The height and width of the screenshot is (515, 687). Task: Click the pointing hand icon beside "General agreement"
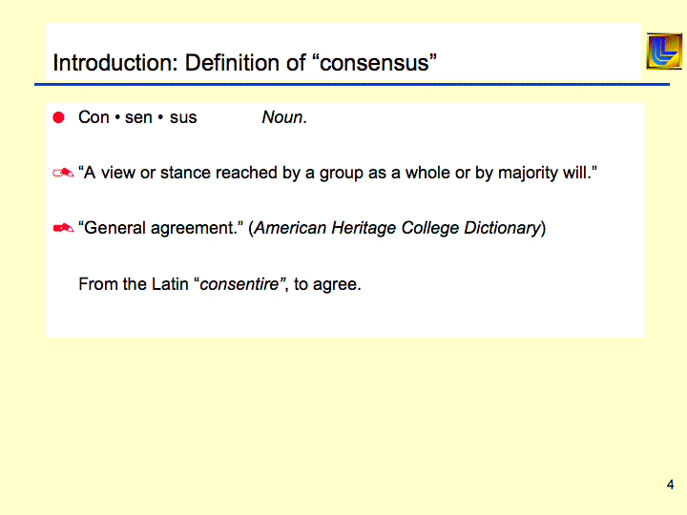[63, 228]
